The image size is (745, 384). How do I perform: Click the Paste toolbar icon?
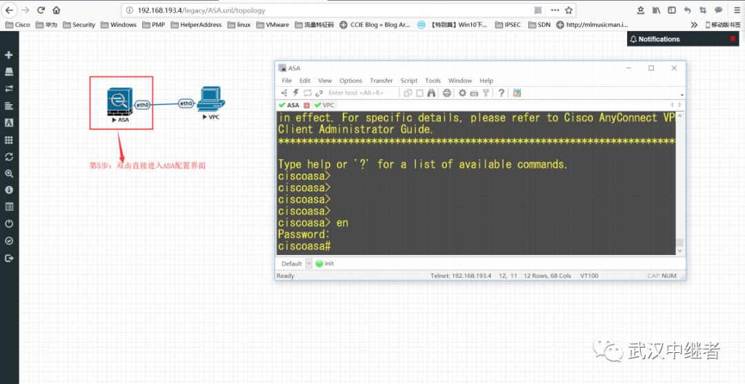[419, 93]
